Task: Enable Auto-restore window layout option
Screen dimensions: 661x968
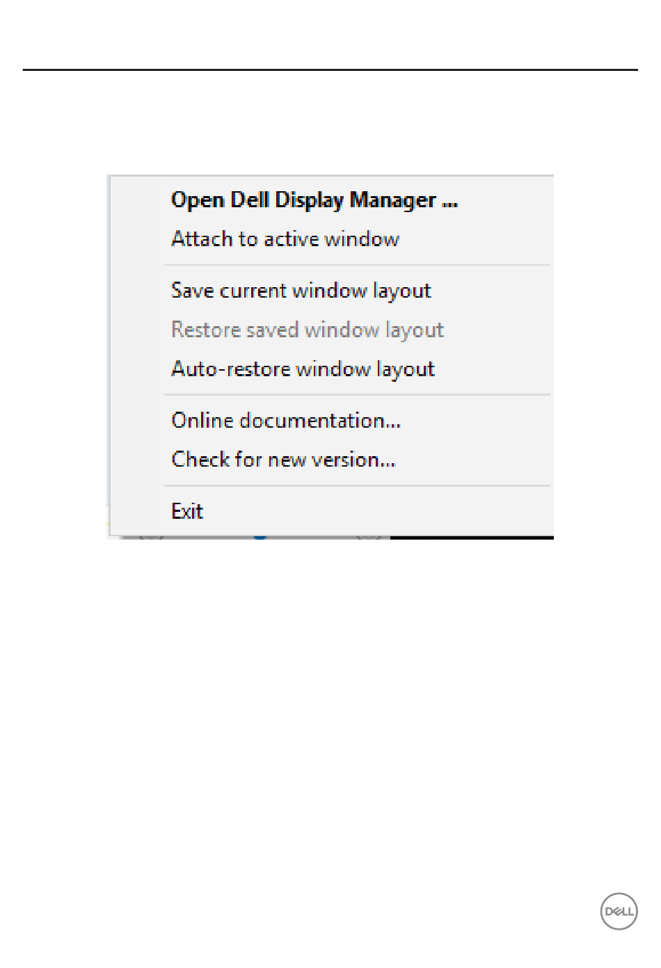Action: click(303, 369)
